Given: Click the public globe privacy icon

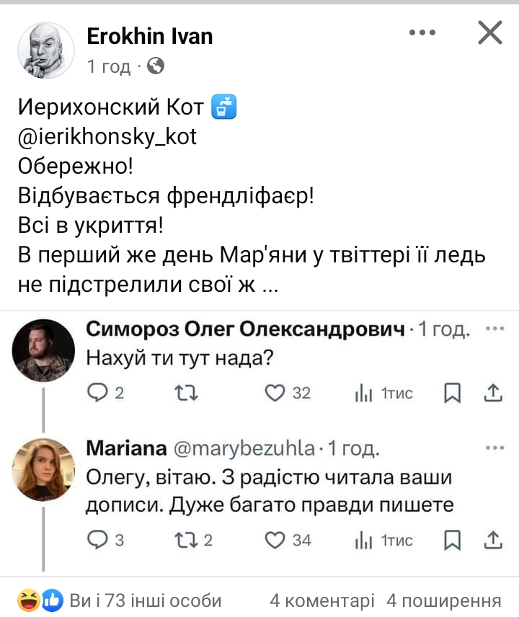Looking at the screenshot, I should [155, 67].
